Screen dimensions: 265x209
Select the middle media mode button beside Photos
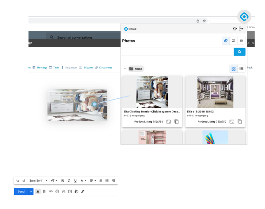[234, 41]
